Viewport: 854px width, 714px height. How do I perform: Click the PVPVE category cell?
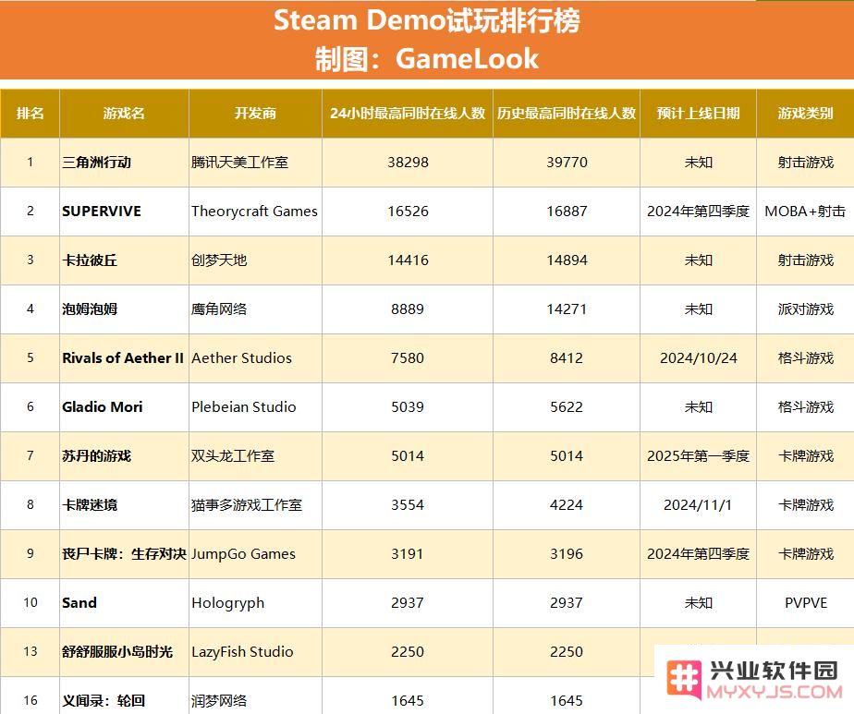(806, 603)
